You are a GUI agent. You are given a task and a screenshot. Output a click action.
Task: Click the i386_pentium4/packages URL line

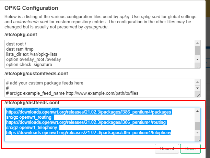click(x=89, y=112)
